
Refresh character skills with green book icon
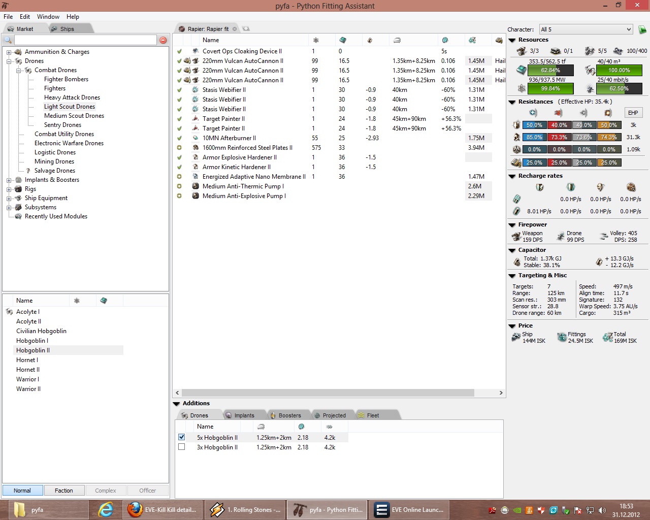point(642,29)
